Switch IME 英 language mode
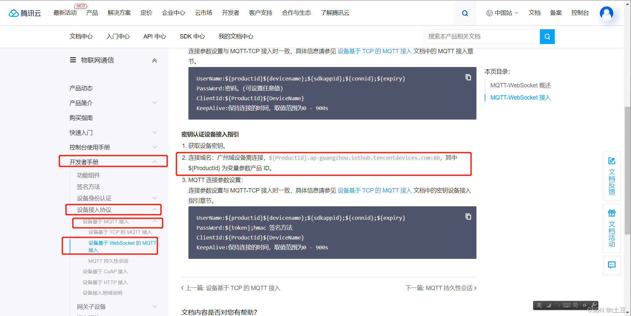The image size is (631, 316). (539, 305)
